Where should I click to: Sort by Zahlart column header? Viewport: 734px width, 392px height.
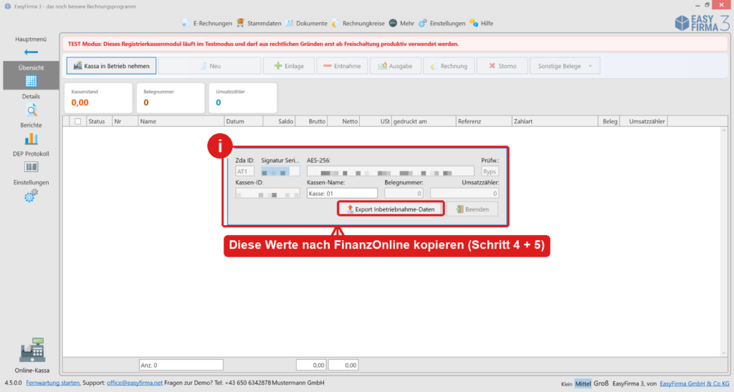point(555,121)
